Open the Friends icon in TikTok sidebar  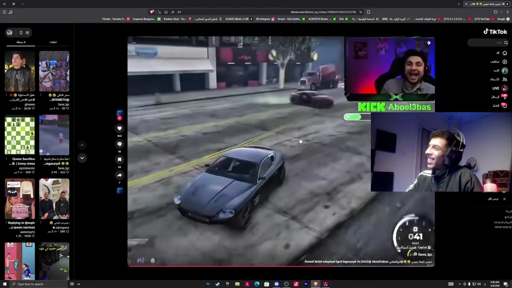point(505,79)
